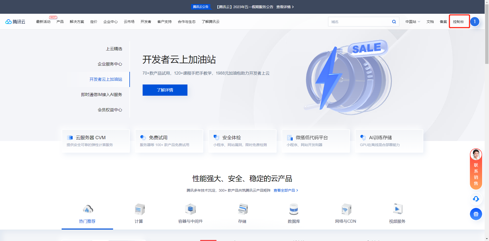Screen dimensions: 489x241
Task: Open the 最新活动 menu
Action: [43, 22]
